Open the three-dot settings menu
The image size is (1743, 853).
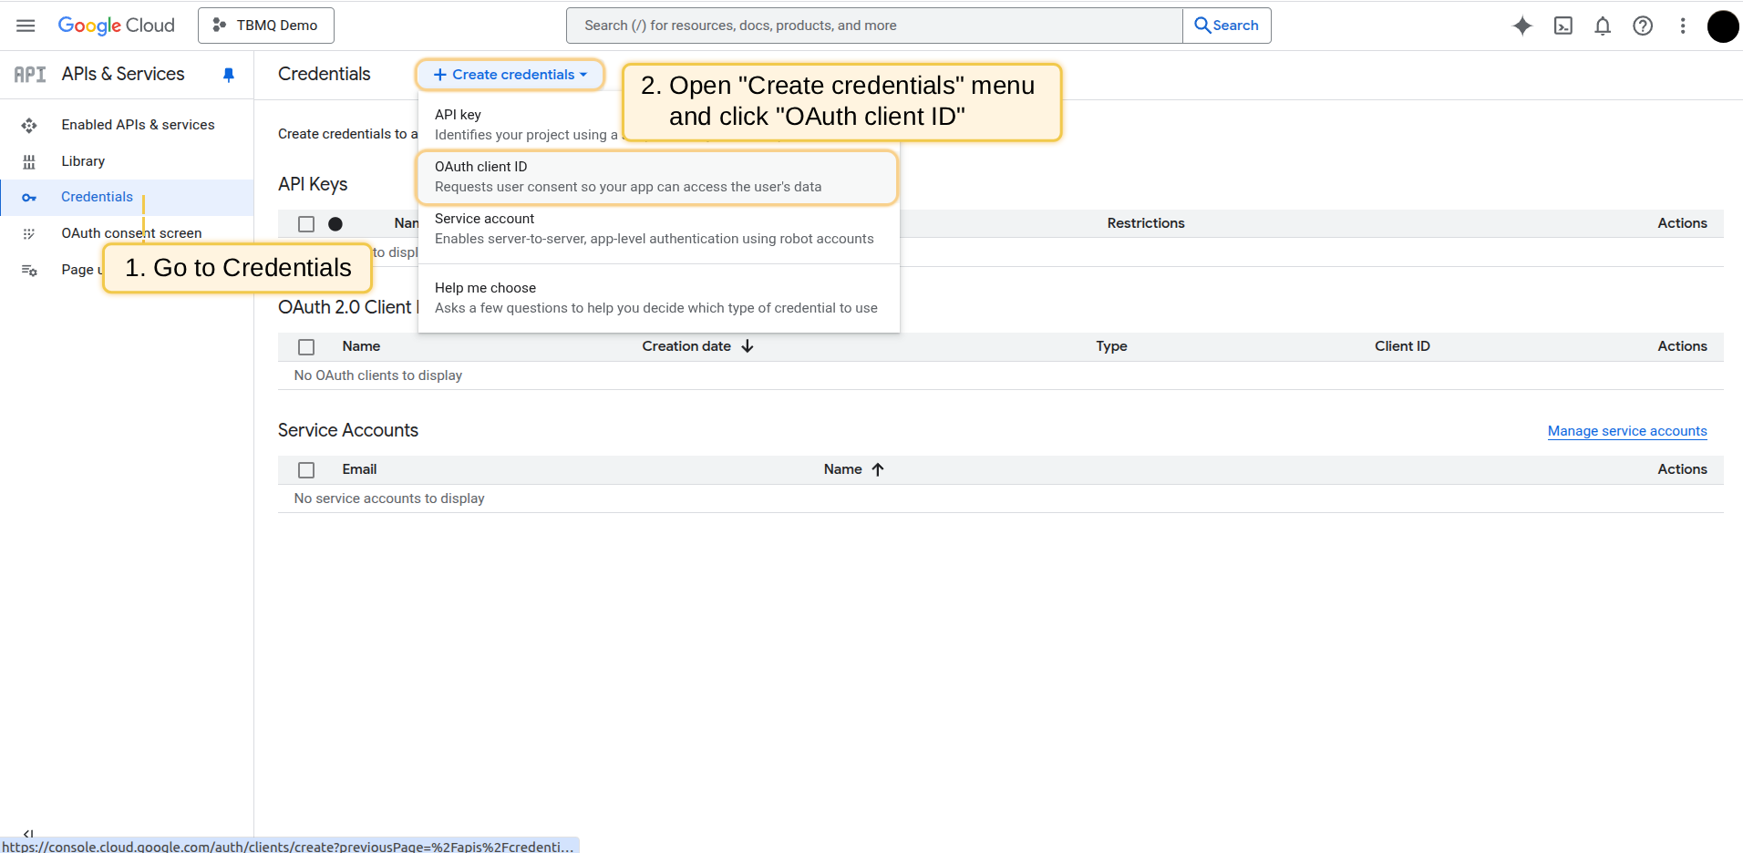[x=1683, y=26]
